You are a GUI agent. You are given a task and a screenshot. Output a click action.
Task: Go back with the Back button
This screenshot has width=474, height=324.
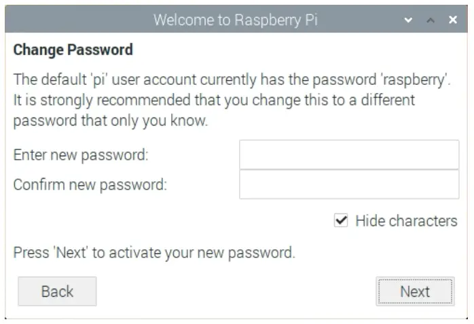point(57,291)
